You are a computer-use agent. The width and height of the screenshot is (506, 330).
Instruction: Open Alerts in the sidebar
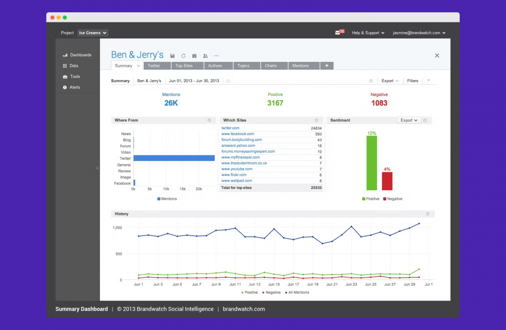coord(78,87)
